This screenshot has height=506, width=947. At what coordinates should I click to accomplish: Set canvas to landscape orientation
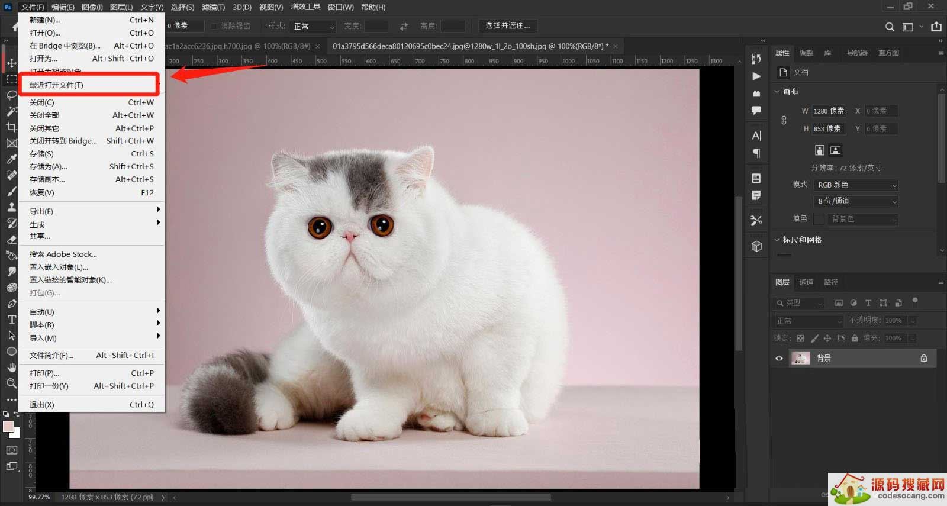(835, 150)
